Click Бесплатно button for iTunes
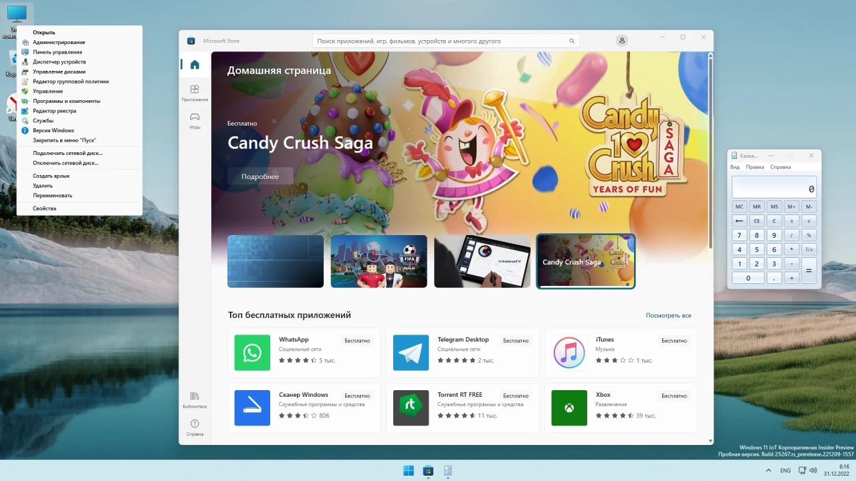The height and width of the screenshot is (481, 856). [674, 341]
